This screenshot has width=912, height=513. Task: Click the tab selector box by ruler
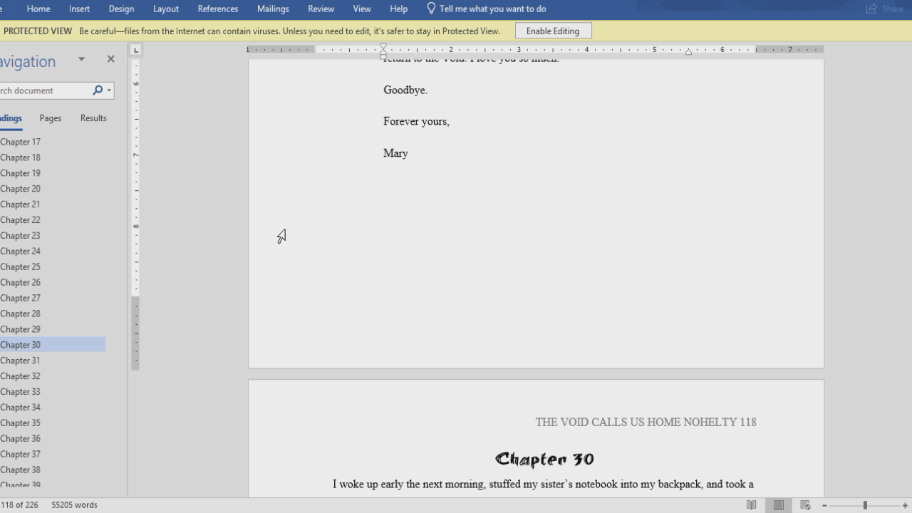[136, 50]
